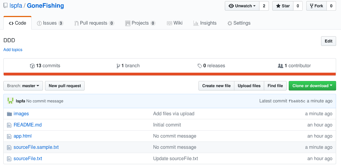Edit the repository description
The image size is (341, 167).
[328, 41]
